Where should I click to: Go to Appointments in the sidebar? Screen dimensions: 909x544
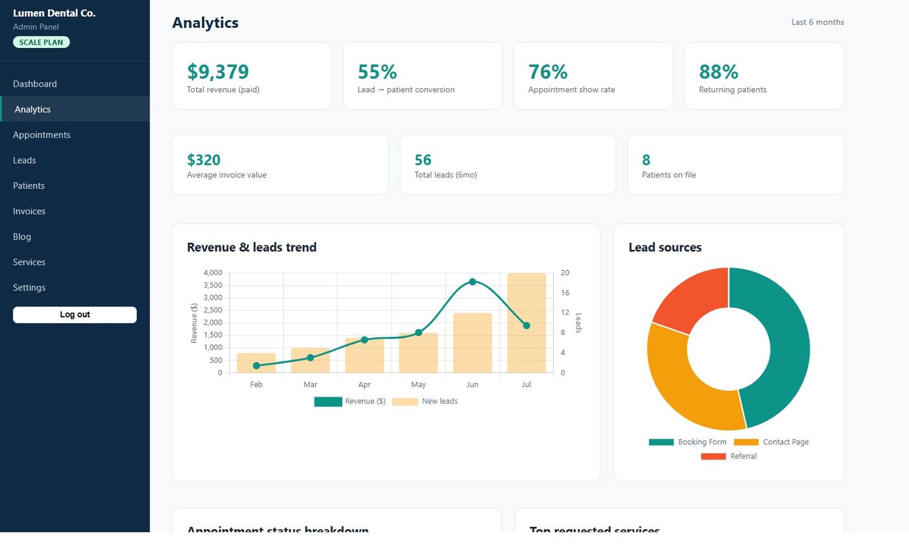(75, 134)
